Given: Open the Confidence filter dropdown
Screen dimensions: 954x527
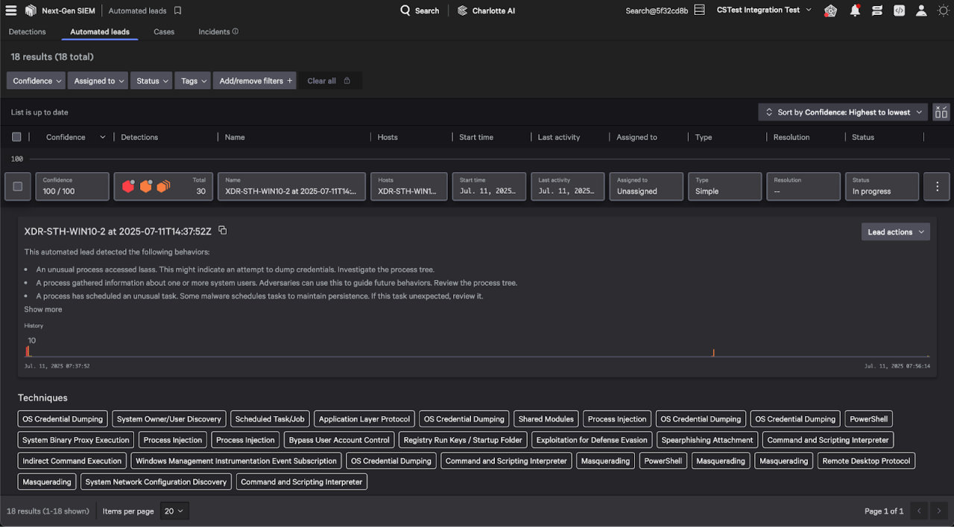Looking at the screenshot, I should coord(35,80).
